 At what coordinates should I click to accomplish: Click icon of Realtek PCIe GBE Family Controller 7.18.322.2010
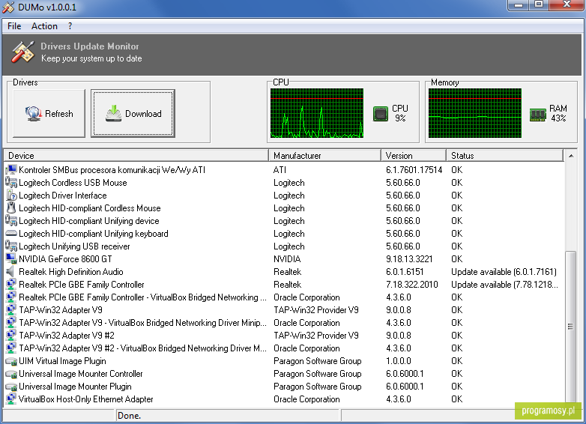(x=11, y=284)
